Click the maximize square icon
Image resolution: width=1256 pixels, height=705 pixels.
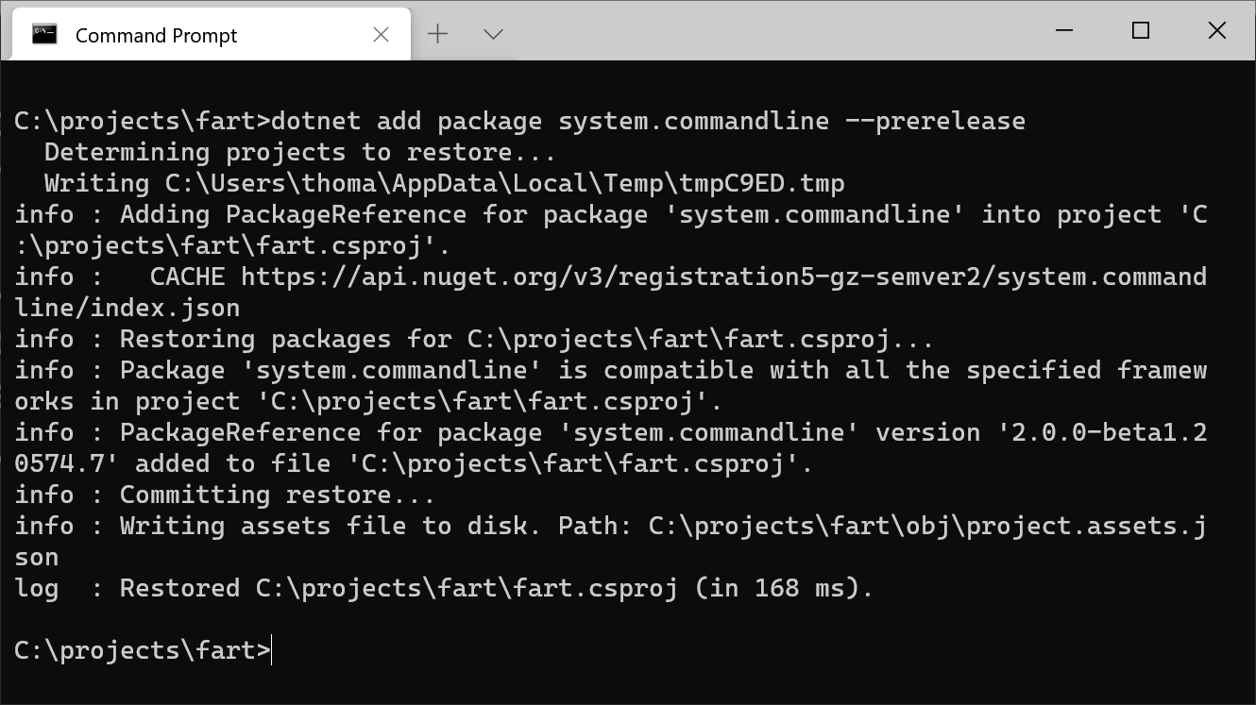[x=1140, y=30]
